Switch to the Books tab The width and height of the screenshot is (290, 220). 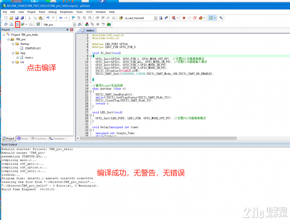click(23, 138)
